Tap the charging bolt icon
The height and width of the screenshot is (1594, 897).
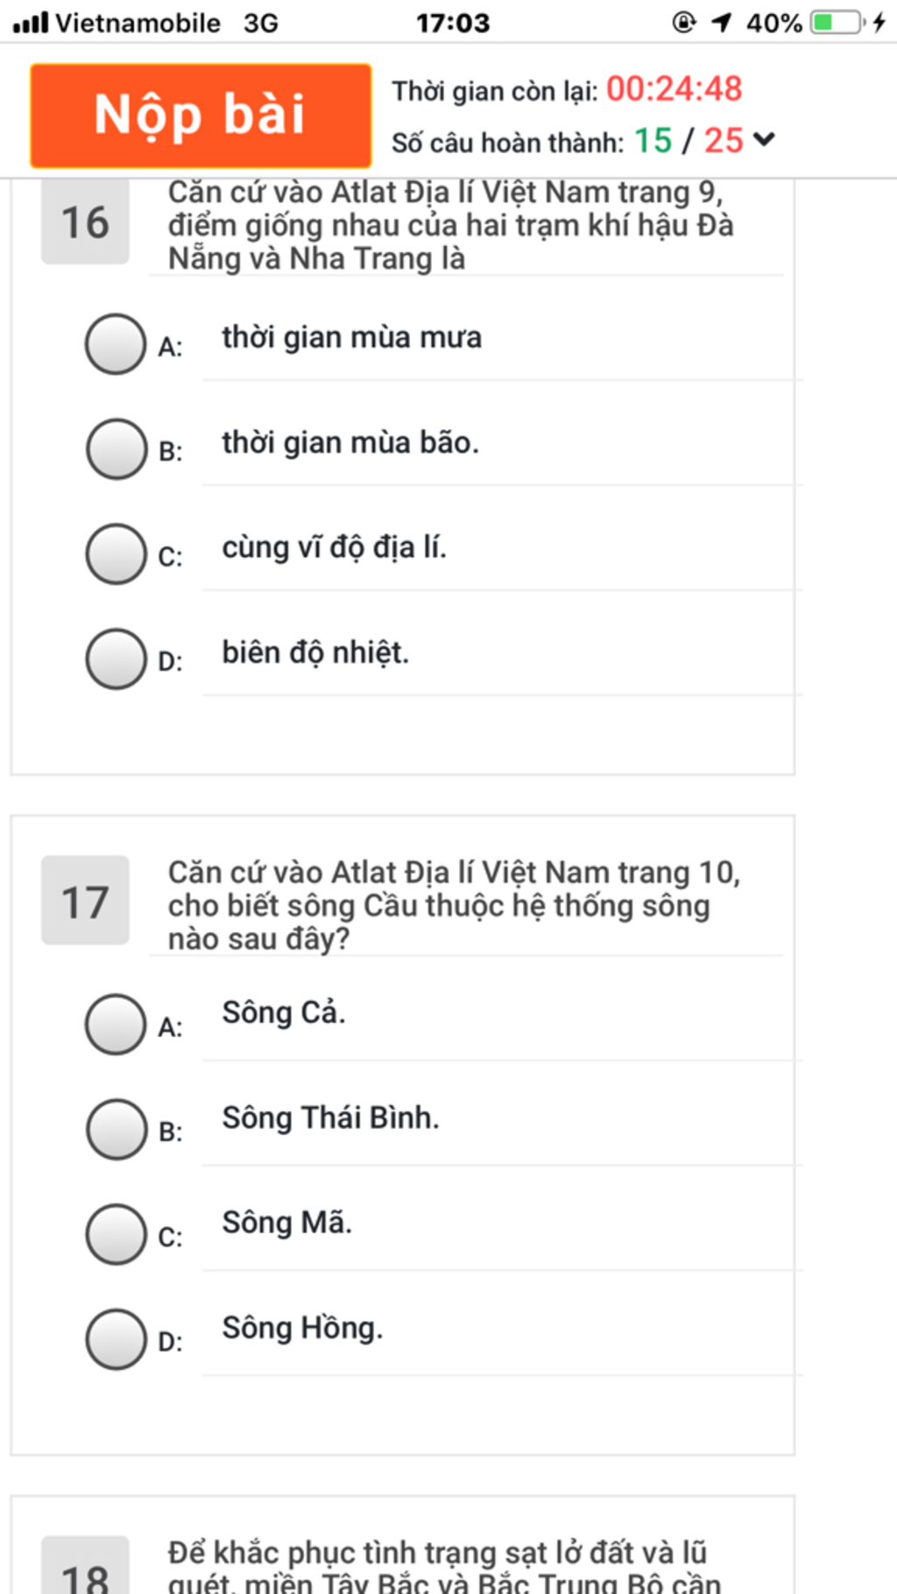[x=879, y=22]
